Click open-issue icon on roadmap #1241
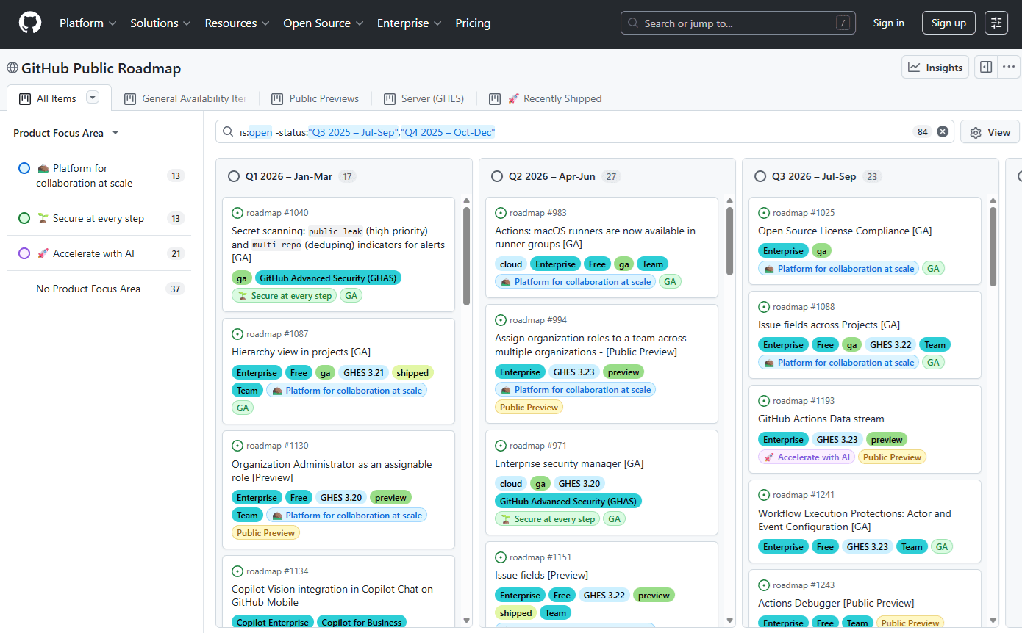 764,495
